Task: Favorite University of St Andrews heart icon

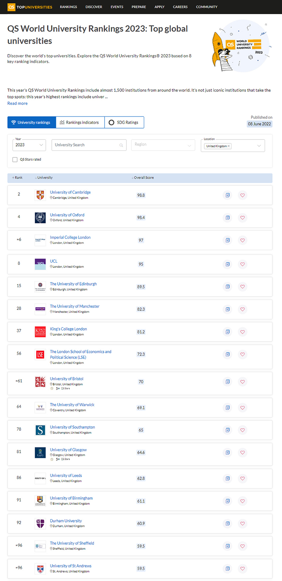Action: point(243,569)
